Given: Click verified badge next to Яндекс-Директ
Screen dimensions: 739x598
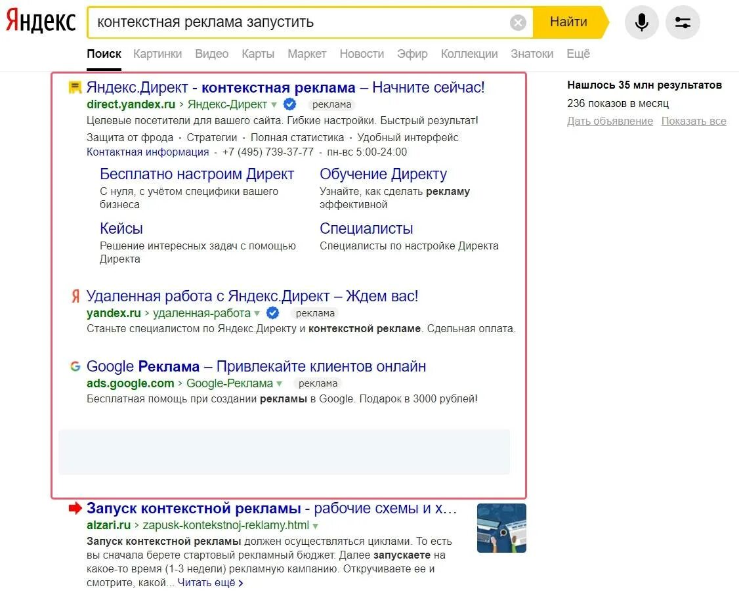Looking at the screenshot, I should point(290,104).
